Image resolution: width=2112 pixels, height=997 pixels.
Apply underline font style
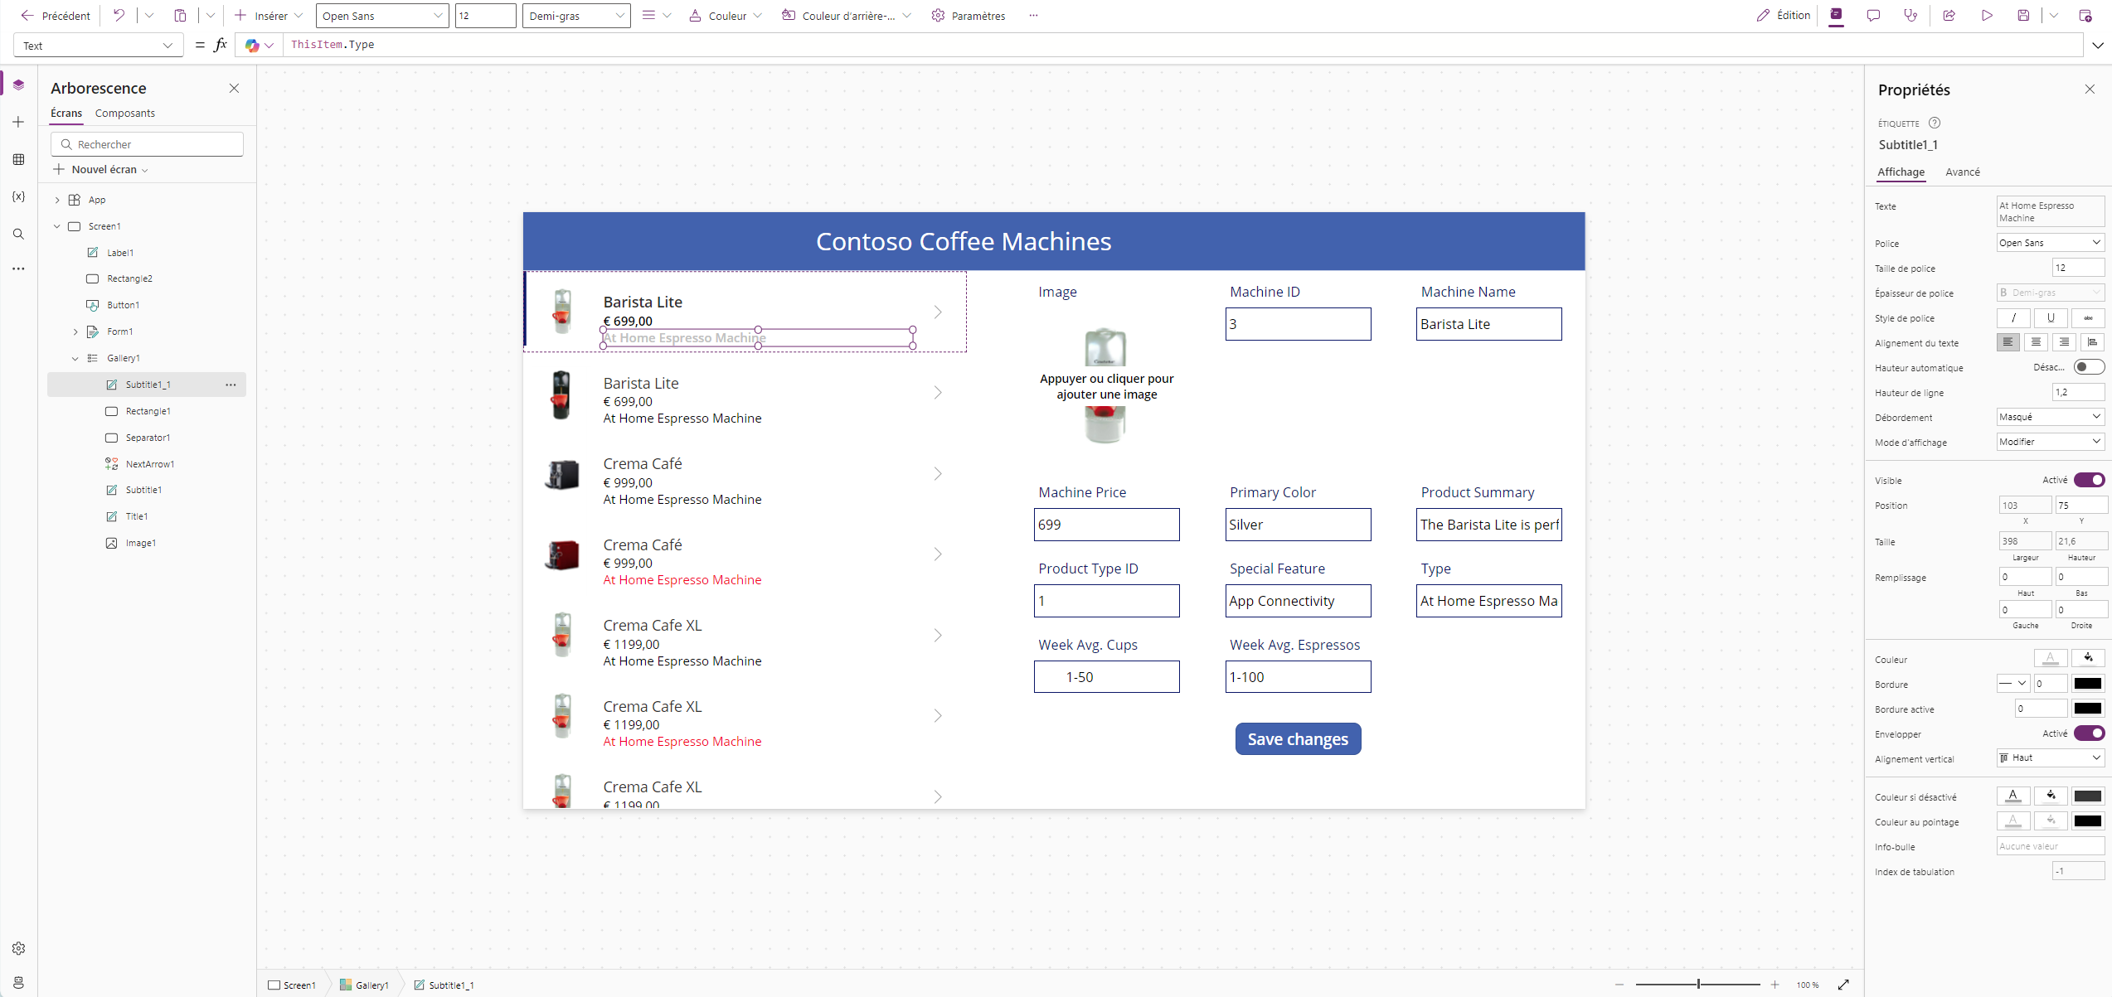pos(2051,318)
